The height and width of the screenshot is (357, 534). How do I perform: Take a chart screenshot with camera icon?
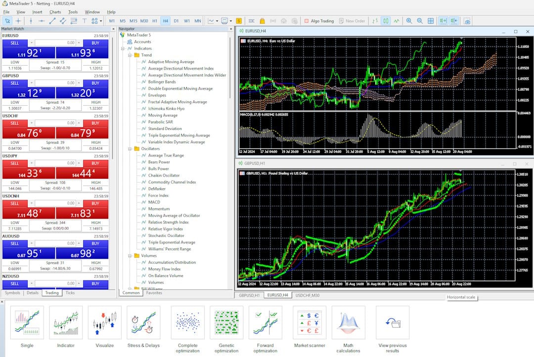coord(467,21)
